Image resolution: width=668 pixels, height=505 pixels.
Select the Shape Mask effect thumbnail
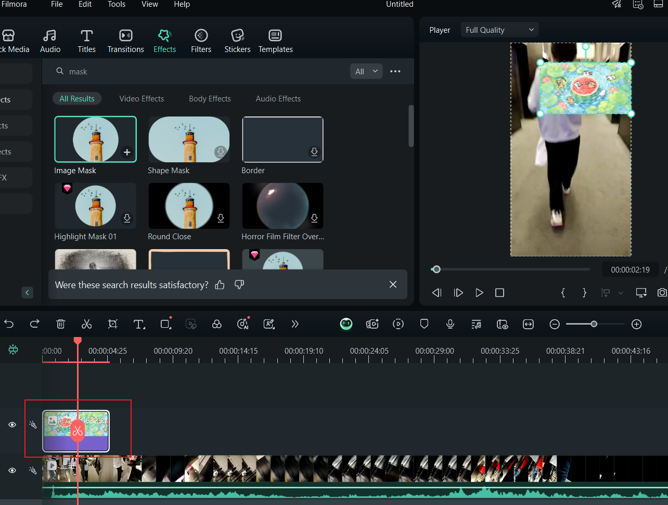coord(189,139)
